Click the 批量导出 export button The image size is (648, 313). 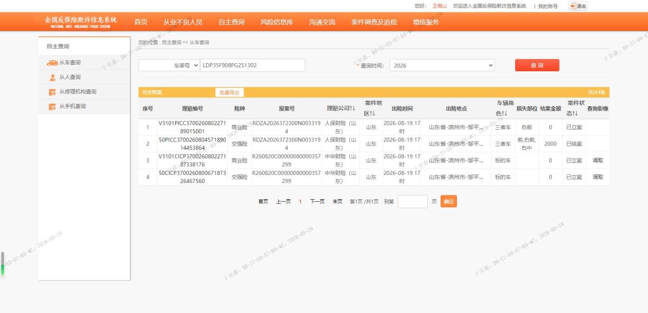(229, 92)
